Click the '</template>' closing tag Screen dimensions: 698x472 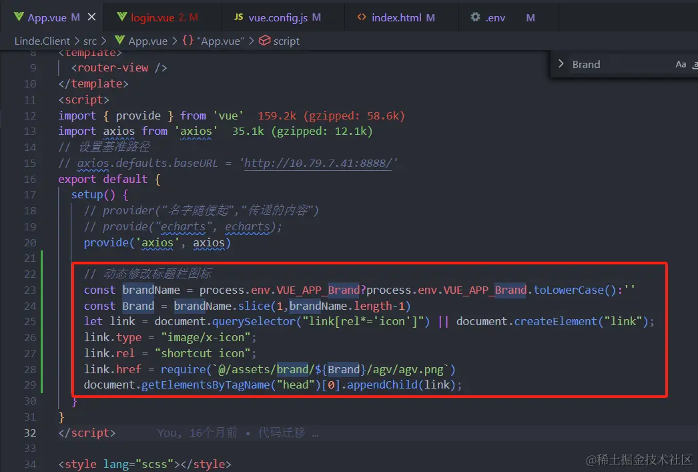tap(93, 83)
